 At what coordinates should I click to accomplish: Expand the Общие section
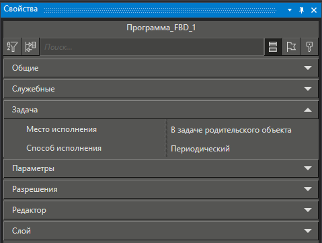(x=161, y=68)
